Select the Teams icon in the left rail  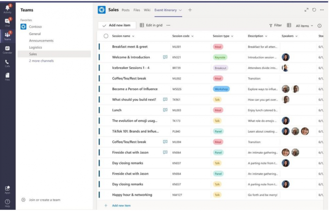coord(7,36)
